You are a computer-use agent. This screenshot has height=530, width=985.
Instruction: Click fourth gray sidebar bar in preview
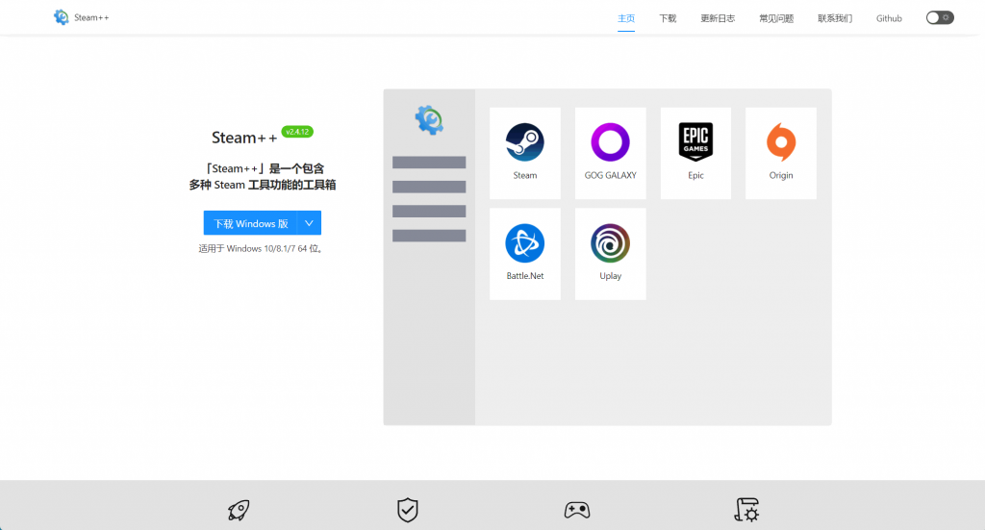tap(429, 236)
